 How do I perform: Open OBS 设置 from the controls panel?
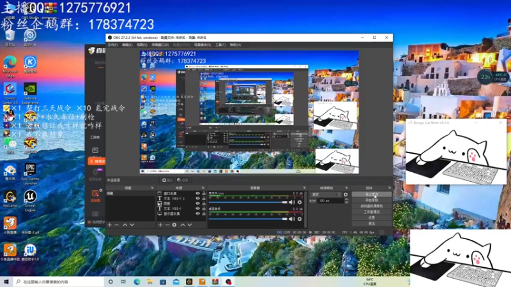point(372,217)
